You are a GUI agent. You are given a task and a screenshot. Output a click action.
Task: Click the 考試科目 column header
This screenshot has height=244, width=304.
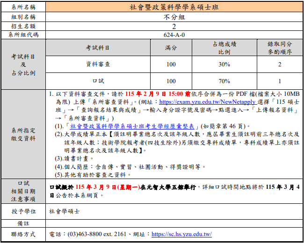98,48
